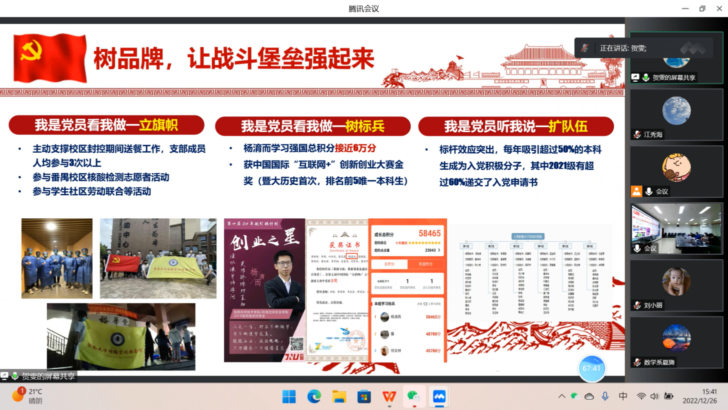Open WPS Office from the taskbar
This screenshot has height=410, width=728.
(389, 396)
